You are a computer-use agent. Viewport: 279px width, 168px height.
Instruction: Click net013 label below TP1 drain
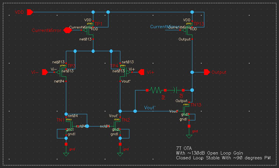point(85,39)
